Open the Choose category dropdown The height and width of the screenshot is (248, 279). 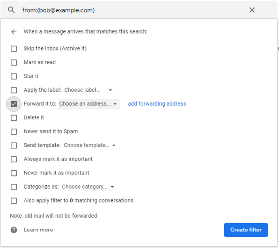pyautogui.click(x=88, y=187)
